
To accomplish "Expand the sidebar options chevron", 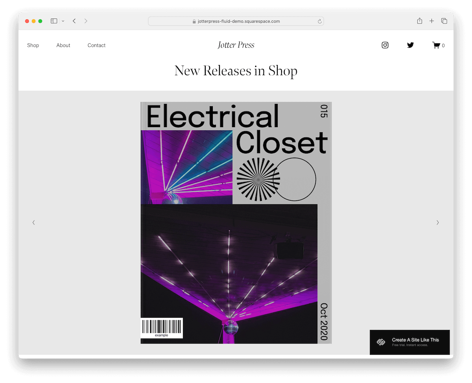I will coord(63,21).
